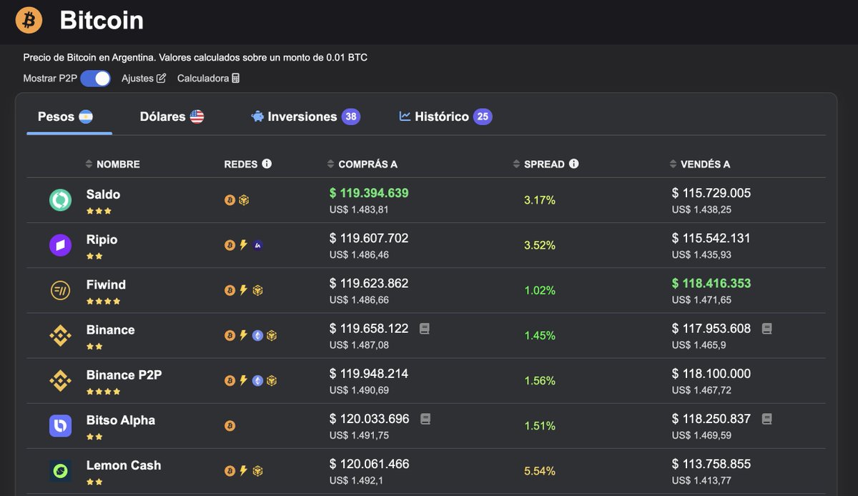Image resolution: width=858 pixels, height=496 pixels.
Task: Toggle the Mostrar P2P switch
Action: coord(95,78)
